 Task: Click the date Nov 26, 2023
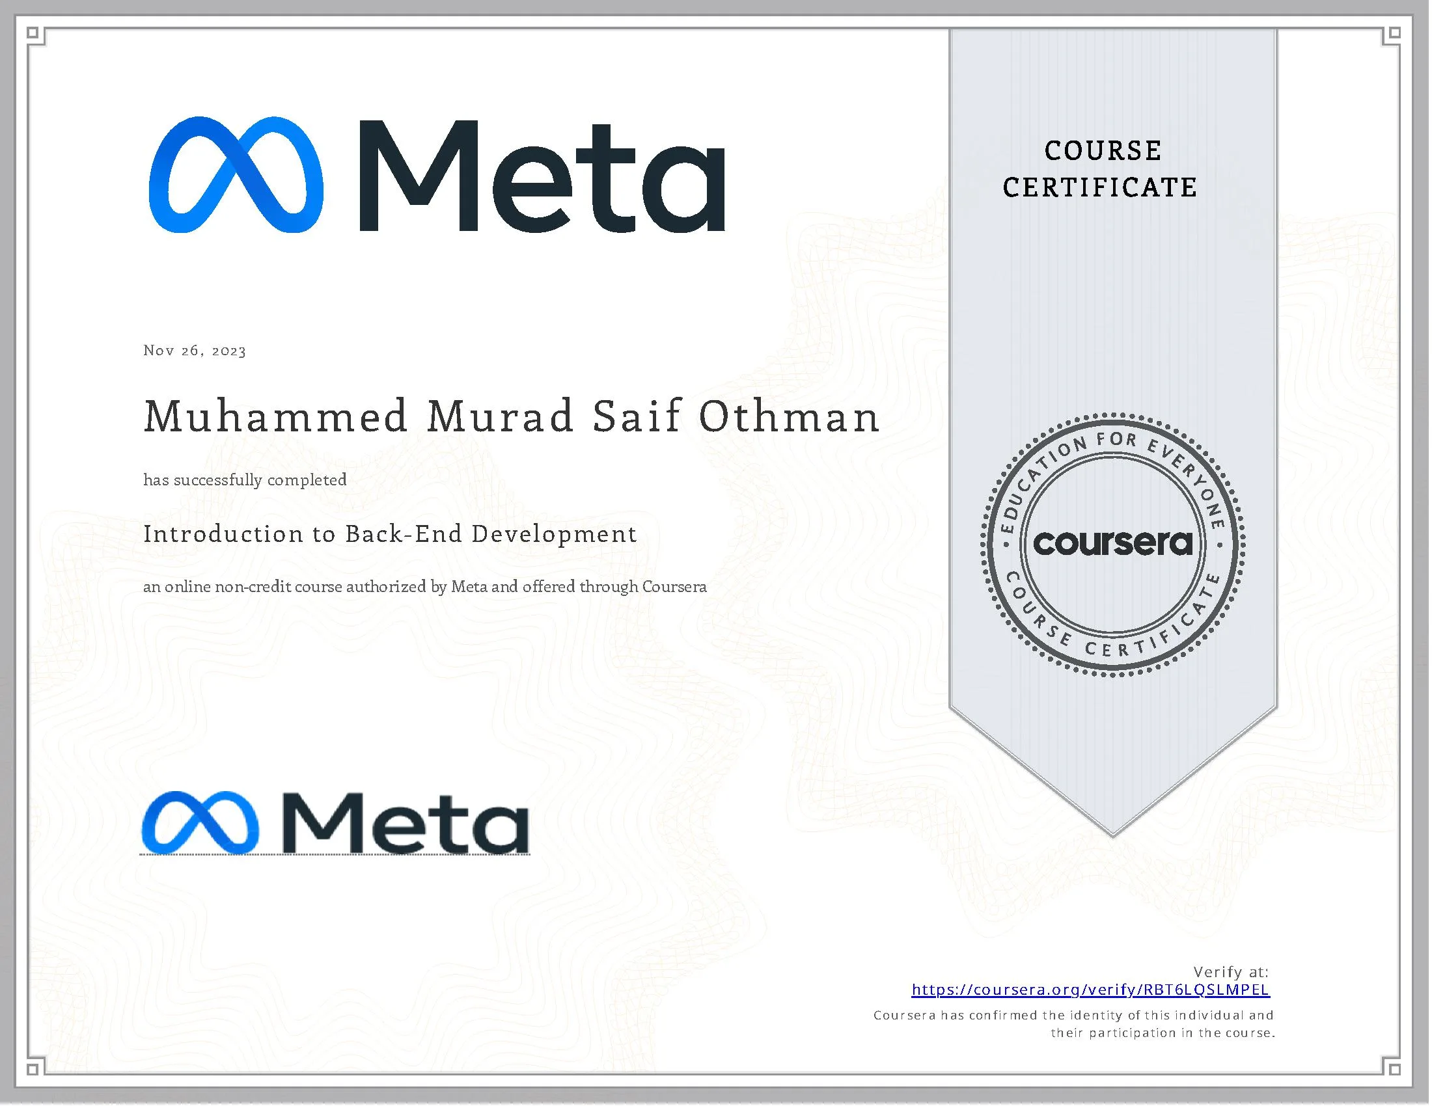(x=195, y=351)
